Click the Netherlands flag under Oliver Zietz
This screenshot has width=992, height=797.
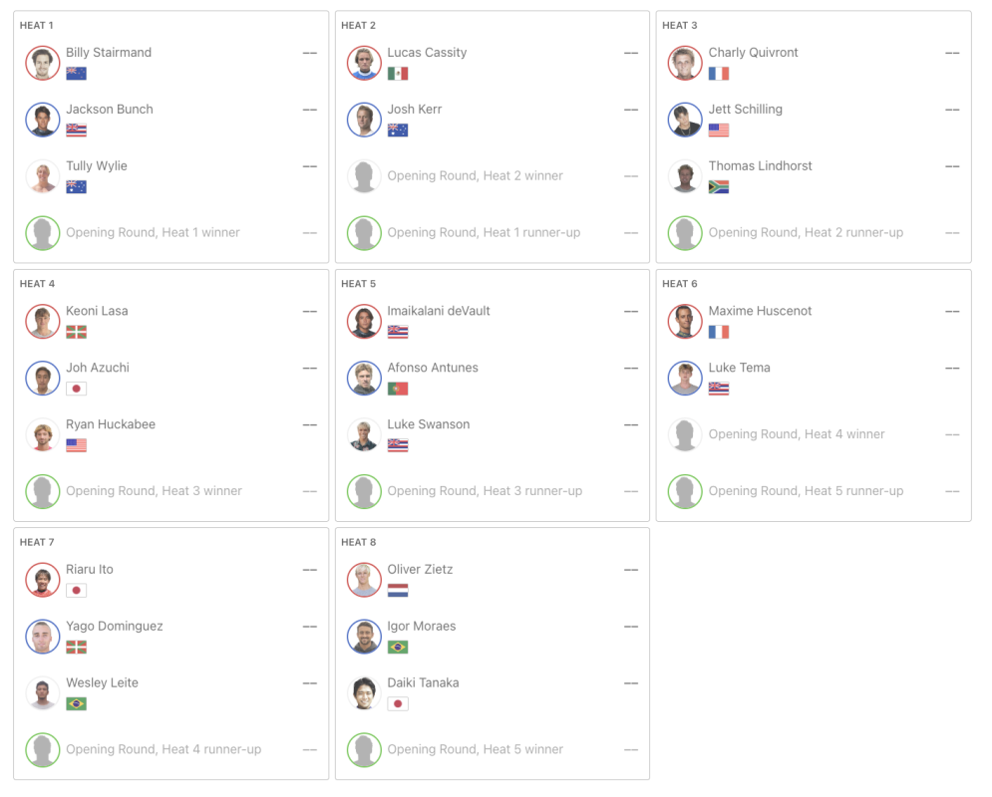[398, 590]
